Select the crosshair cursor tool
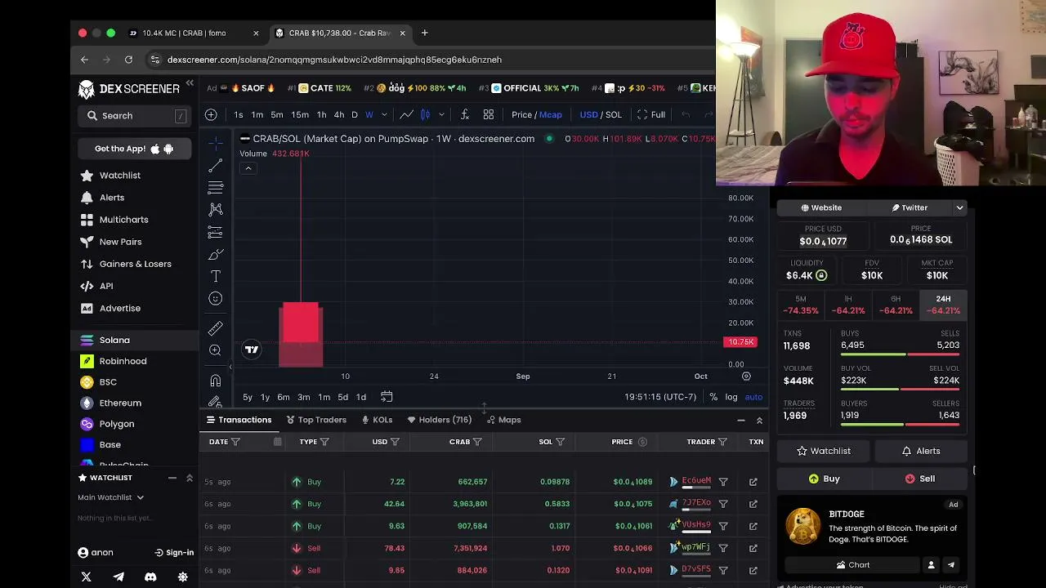Image resolution: width=1046 pixels, height=588 pixels. click(216, 144)
